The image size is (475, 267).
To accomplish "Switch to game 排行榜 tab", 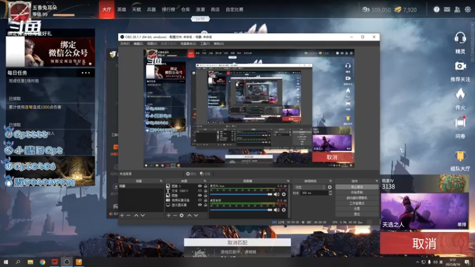I will [169, 9].
